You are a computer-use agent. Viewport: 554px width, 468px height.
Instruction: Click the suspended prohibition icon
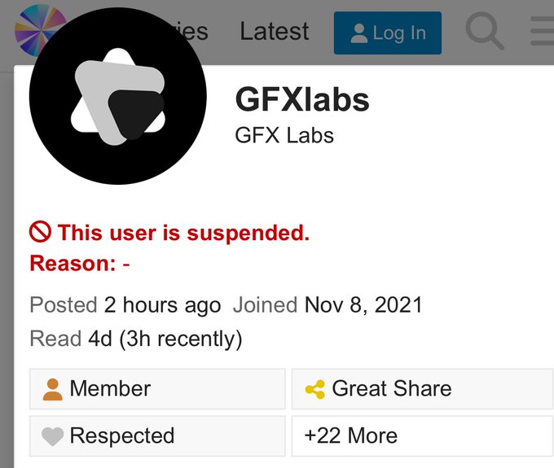tap(41, 233)
